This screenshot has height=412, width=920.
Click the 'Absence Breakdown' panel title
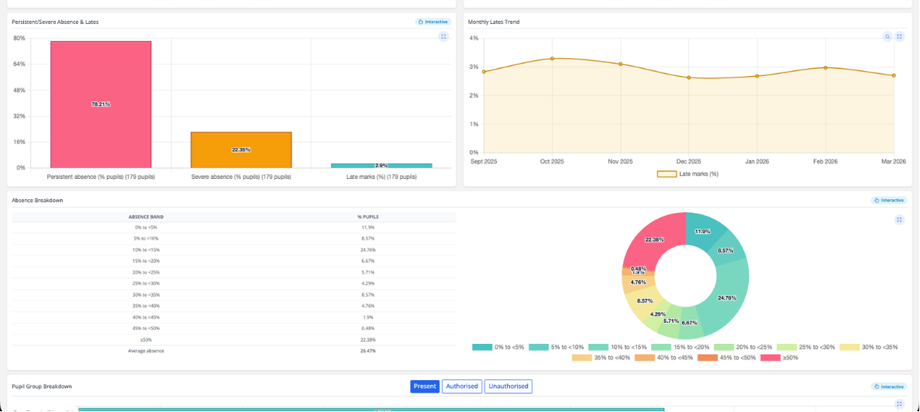pyautogui.click(x=37, y=200)
